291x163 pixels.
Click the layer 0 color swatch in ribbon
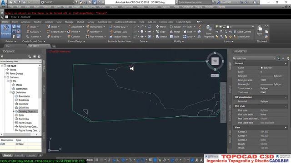point(228,27)
